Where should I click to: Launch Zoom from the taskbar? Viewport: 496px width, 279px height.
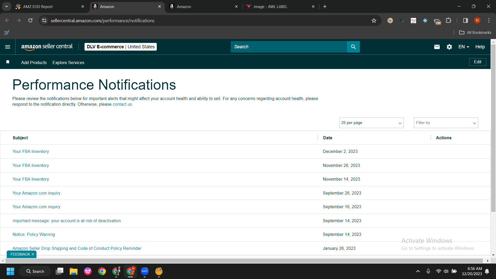click(145, 271)
